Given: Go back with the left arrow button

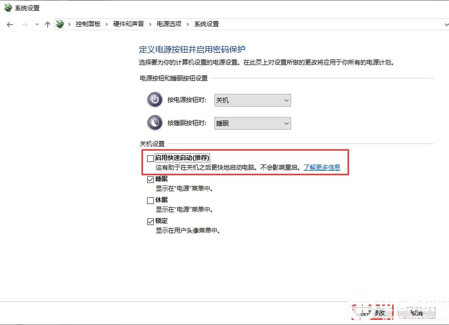Looking at the screenshot, I should point(10,25).
